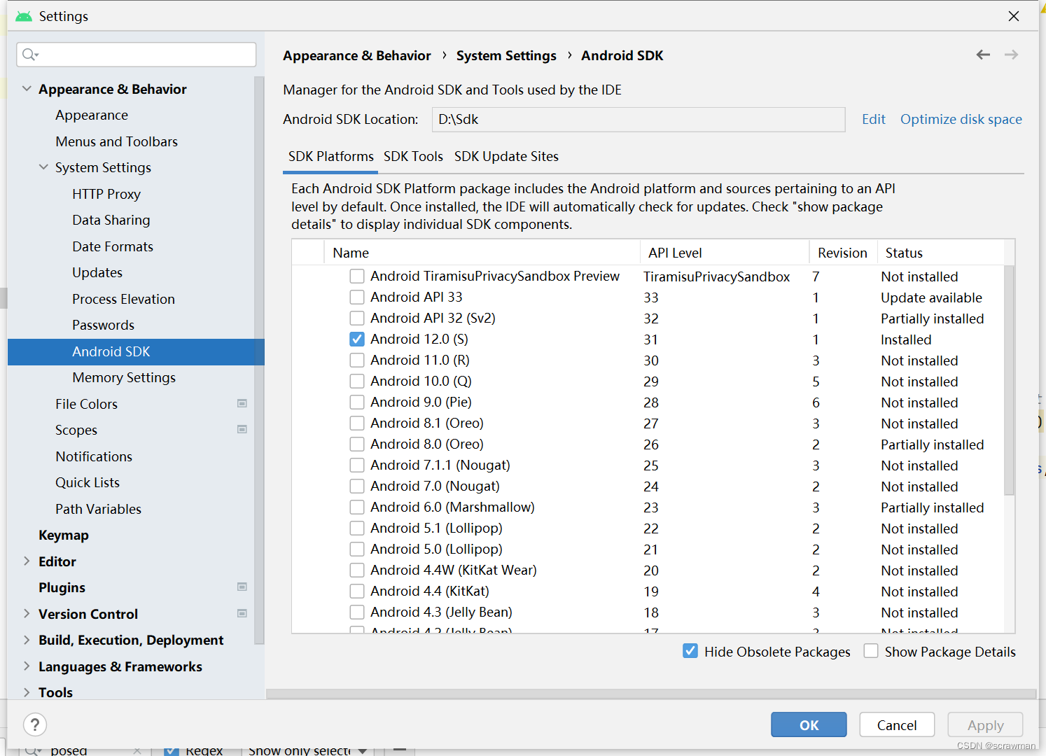Viewport: 1046px width, 756px height.
Task: Click System Settings in the breadcrumb
Action: (x=506, y=55)
